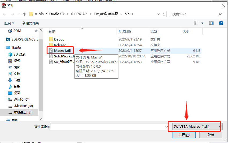
Task: Open 图片 folder in sidebar
Action: pos(14,67)
